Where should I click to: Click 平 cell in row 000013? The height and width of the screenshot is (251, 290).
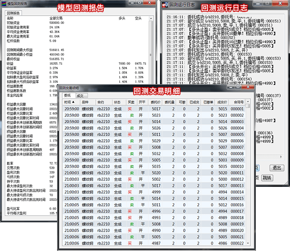[143, 186]
